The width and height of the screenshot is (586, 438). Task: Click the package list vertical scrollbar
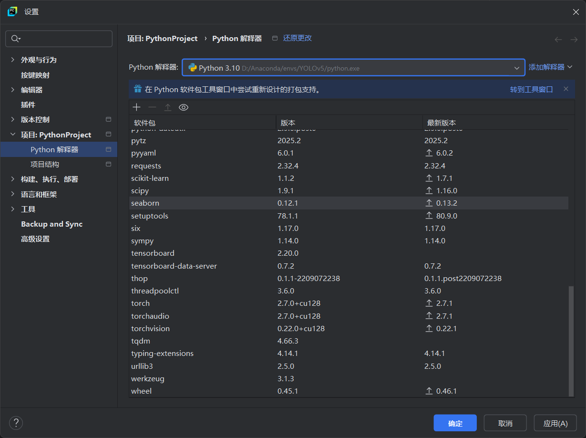(x=571, y=341)
